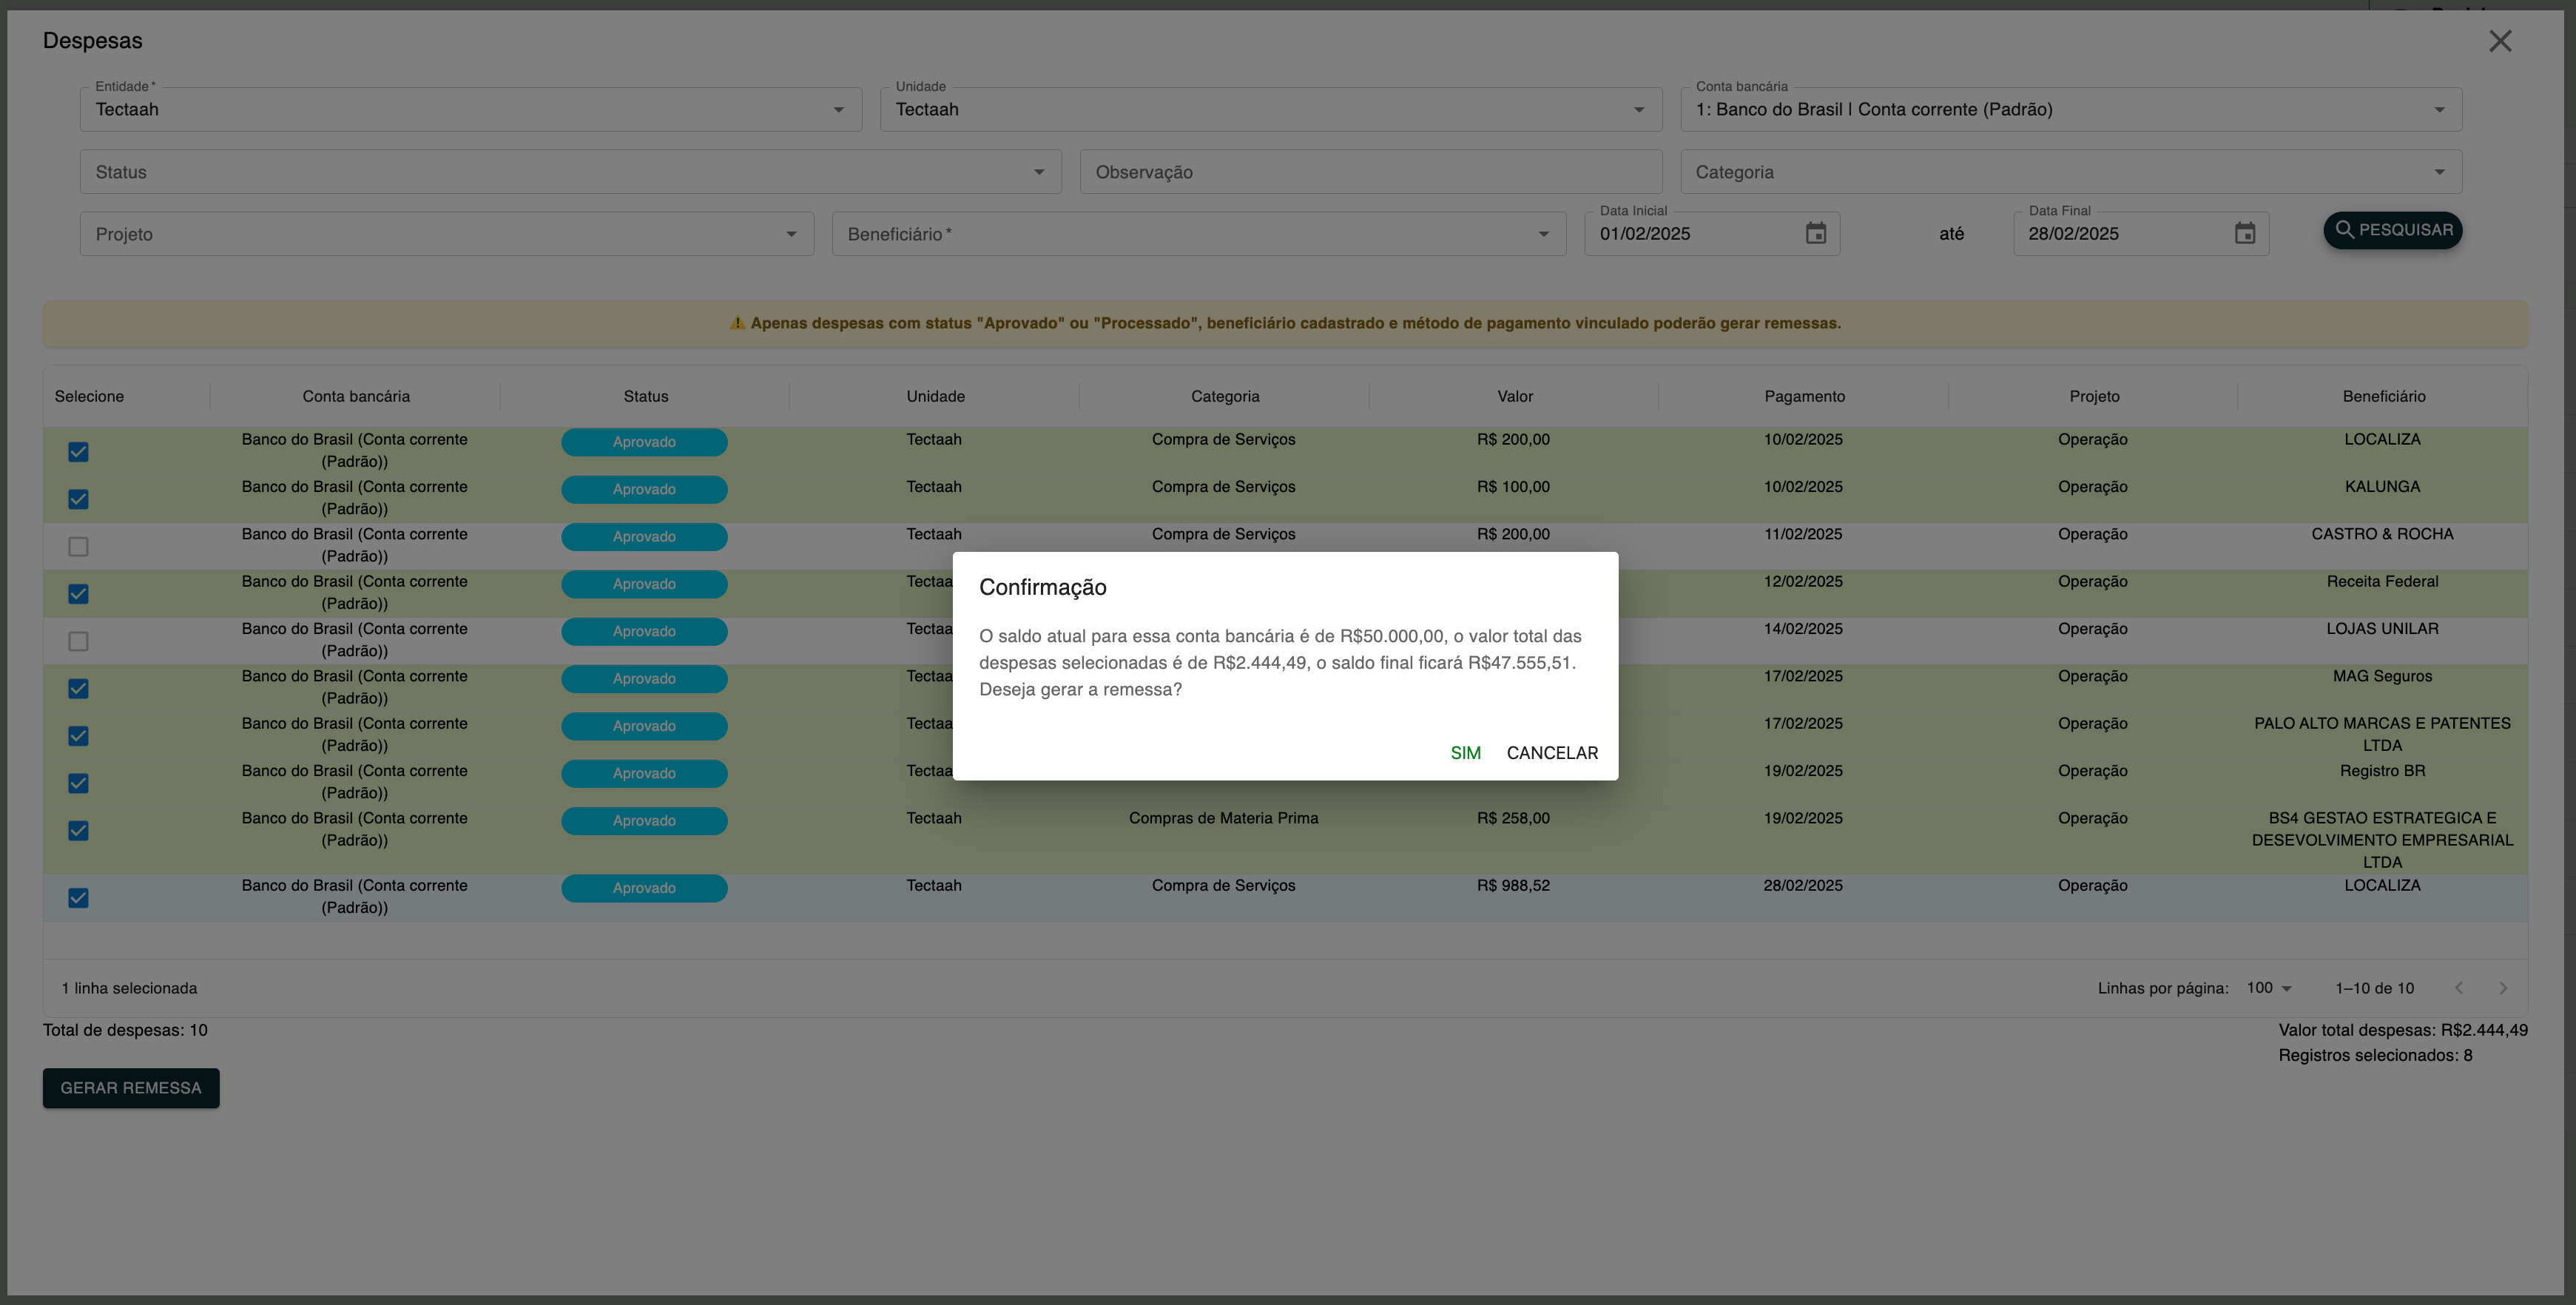
Task: Go to previous results page arrow
Action: (x=2458, y=988)
